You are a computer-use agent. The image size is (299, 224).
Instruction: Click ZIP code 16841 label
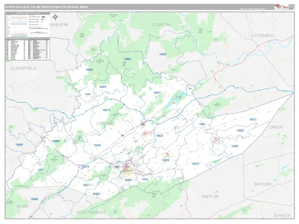point(157,93)
